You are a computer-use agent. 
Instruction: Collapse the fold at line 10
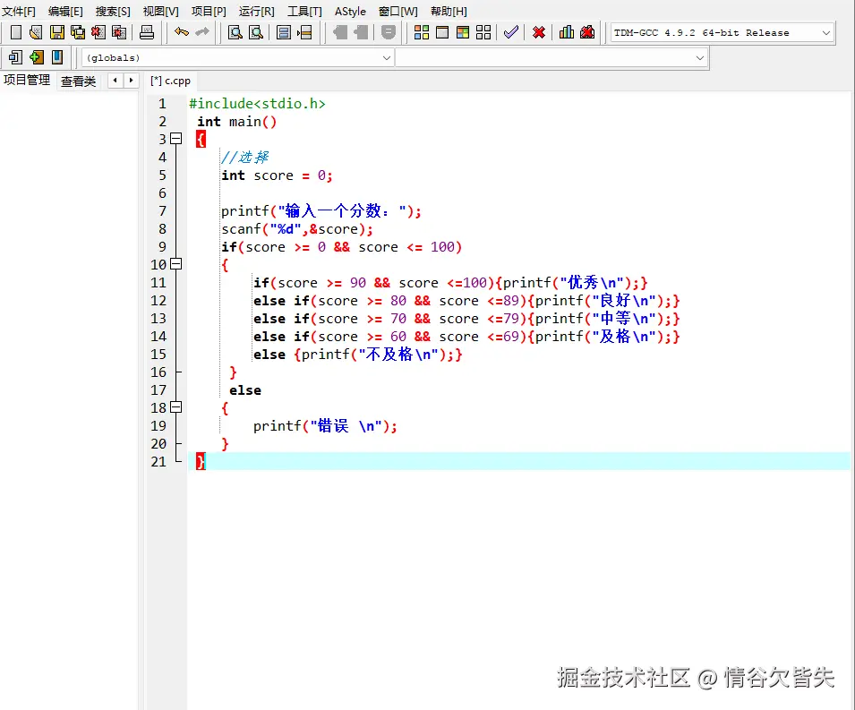click(x=175, y=264)
